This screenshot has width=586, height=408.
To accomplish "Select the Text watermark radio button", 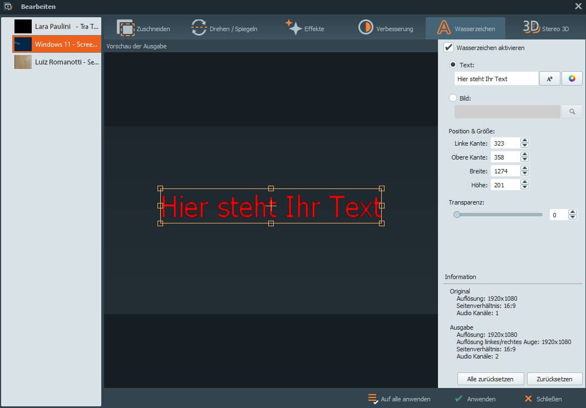I will coord(453,64).
